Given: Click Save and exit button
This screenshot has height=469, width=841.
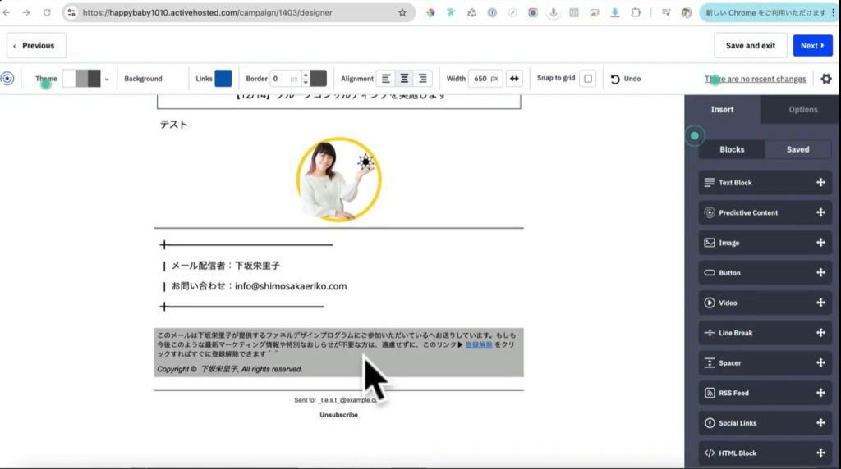Looking at the screenshot, I should pos(750,46).
